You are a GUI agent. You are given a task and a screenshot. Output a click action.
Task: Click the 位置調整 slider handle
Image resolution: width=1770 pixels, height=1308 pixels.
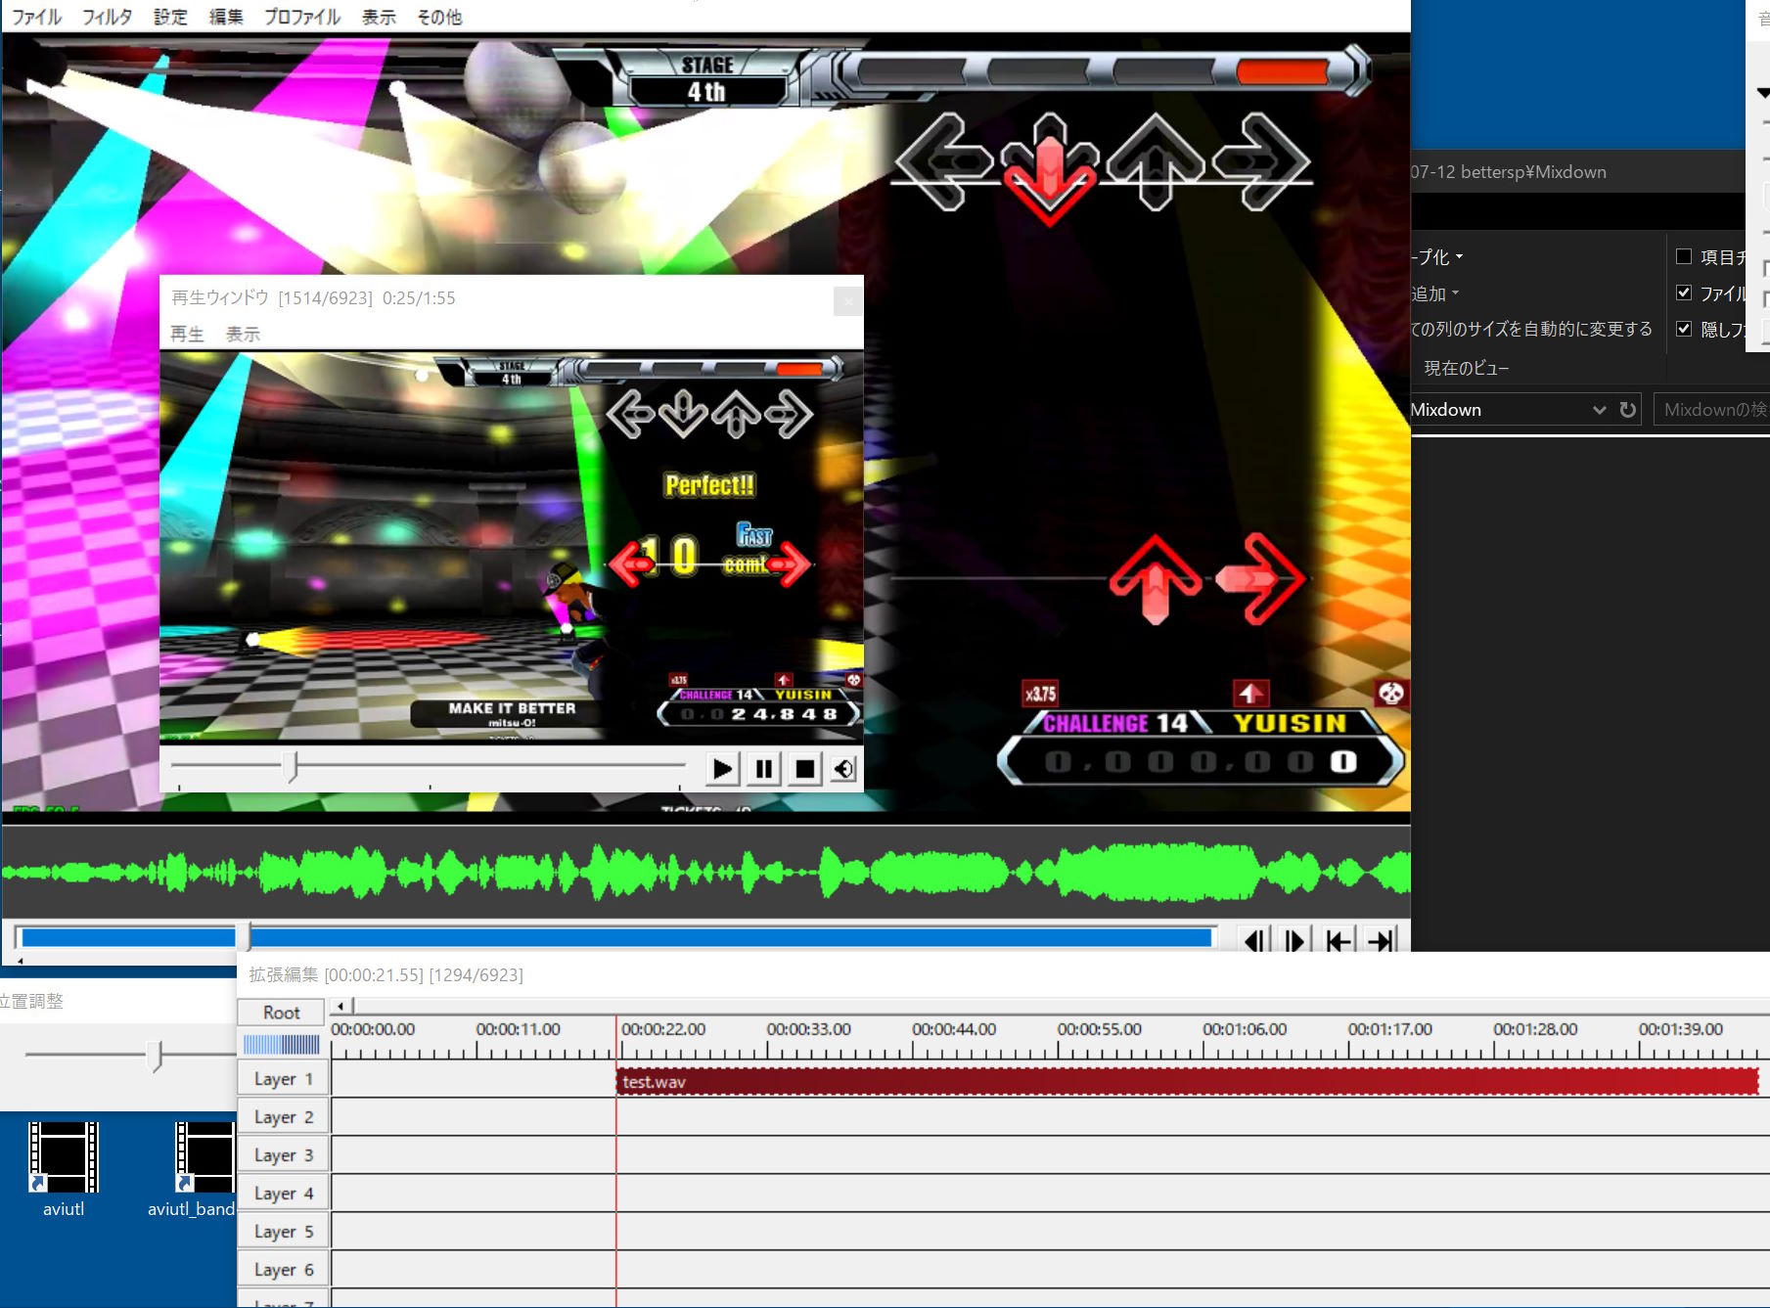(x=157, y=1056)
